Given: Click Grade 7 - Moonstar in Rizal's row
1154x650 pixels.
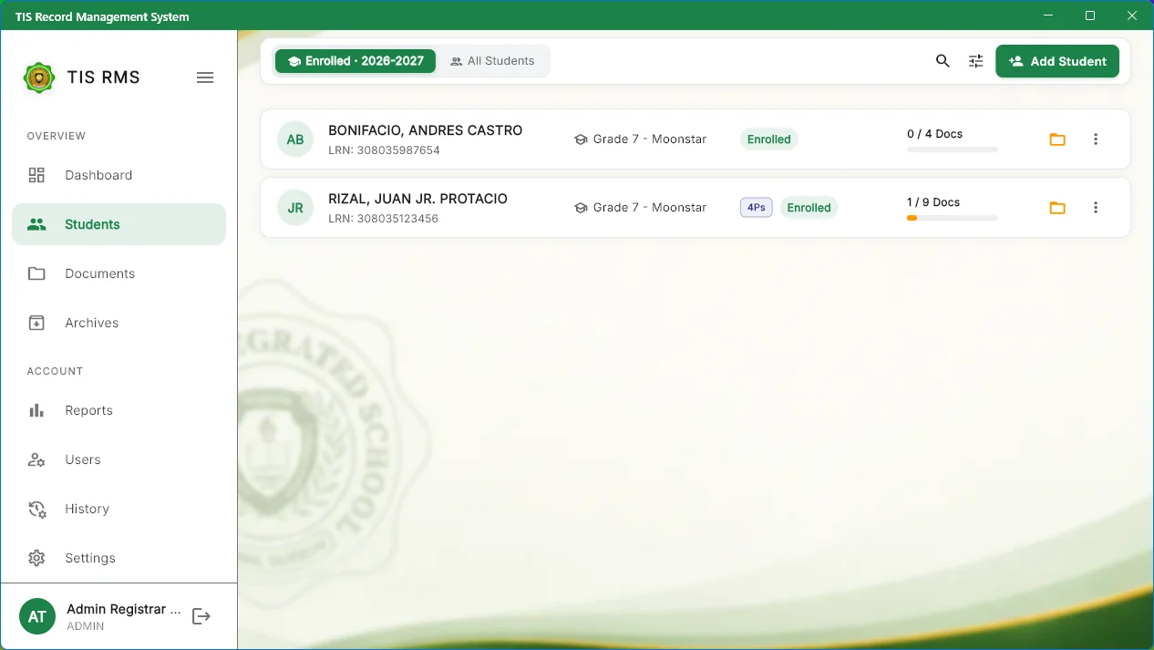Looking at the screenshot, I should (650, 208).
